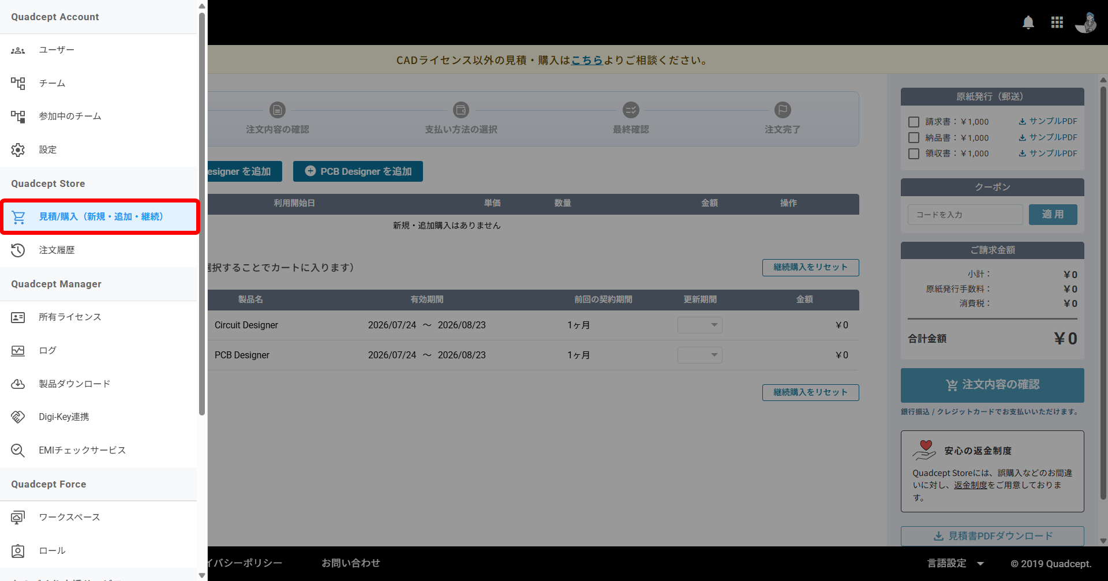Open 製品ダウンロード menu item
Image resolution: width=1108 pixels, height=581 pixels.
tap(98, 384)
